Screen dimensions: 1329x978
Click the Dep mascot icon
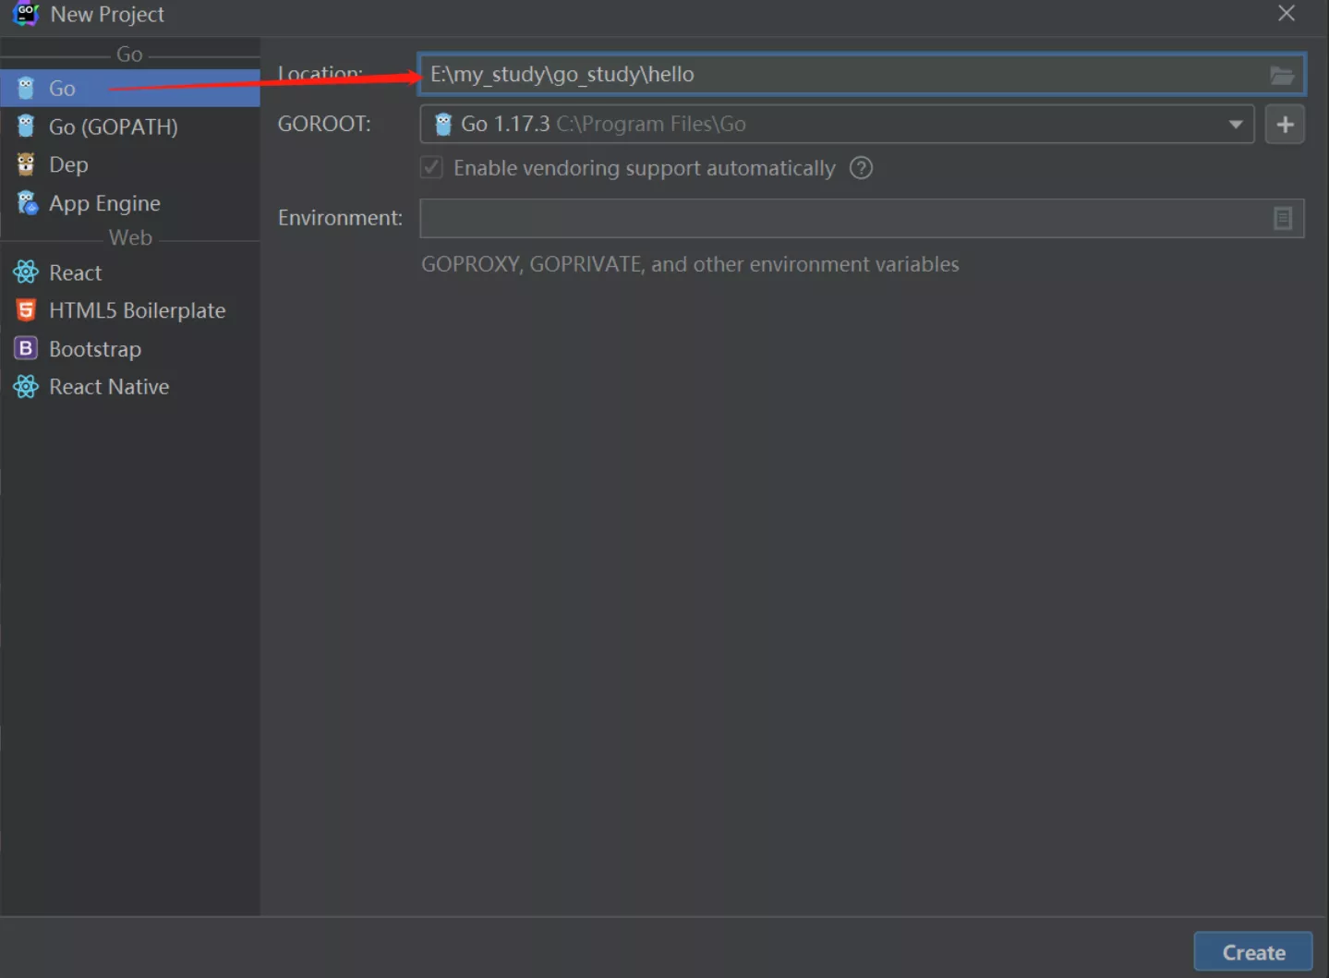point(26,164)
